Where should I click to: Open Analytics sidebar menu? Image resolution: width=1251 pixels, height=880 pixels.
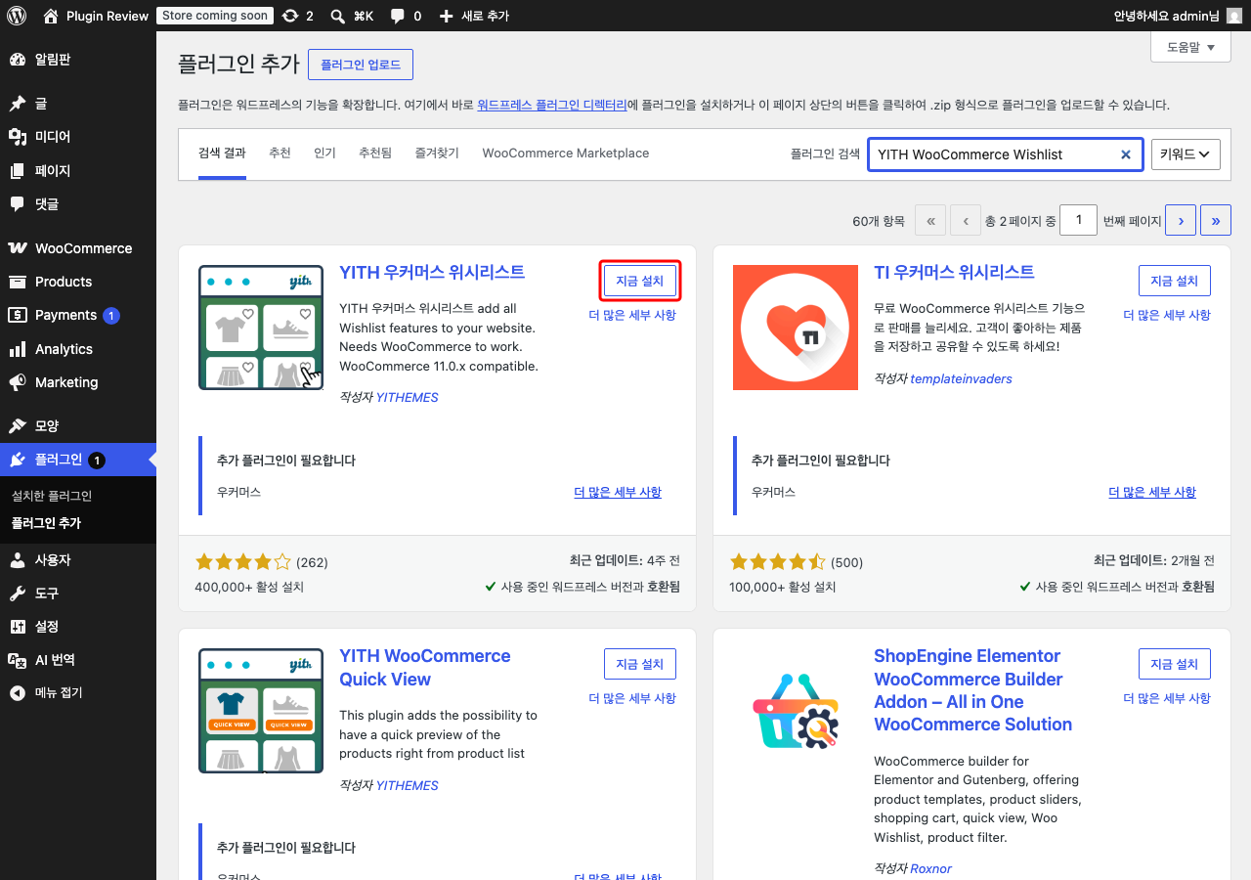78,349
